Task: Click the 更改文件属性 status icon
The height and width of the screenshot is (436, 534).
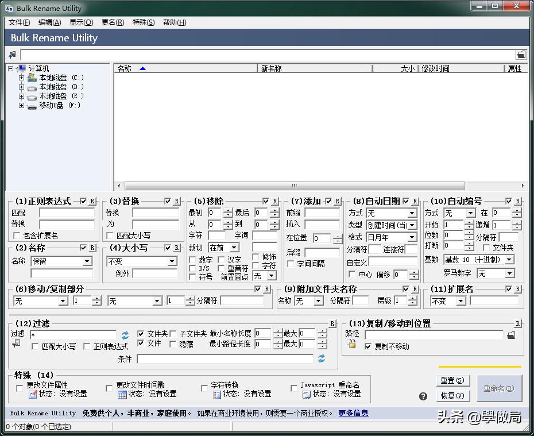Action: [33, 394]
